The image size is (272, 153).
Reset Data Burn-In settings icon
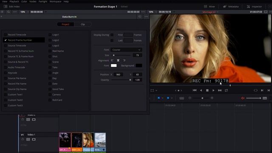point(140,17)
